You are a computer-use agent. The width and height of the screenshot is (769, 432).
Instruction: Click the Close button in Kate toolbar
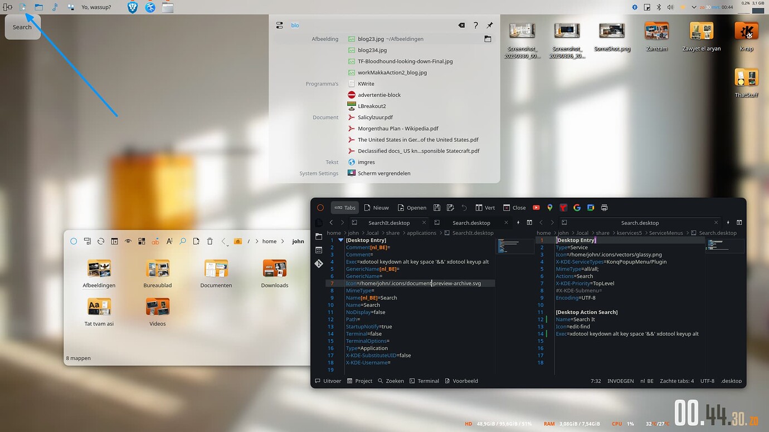514,208
